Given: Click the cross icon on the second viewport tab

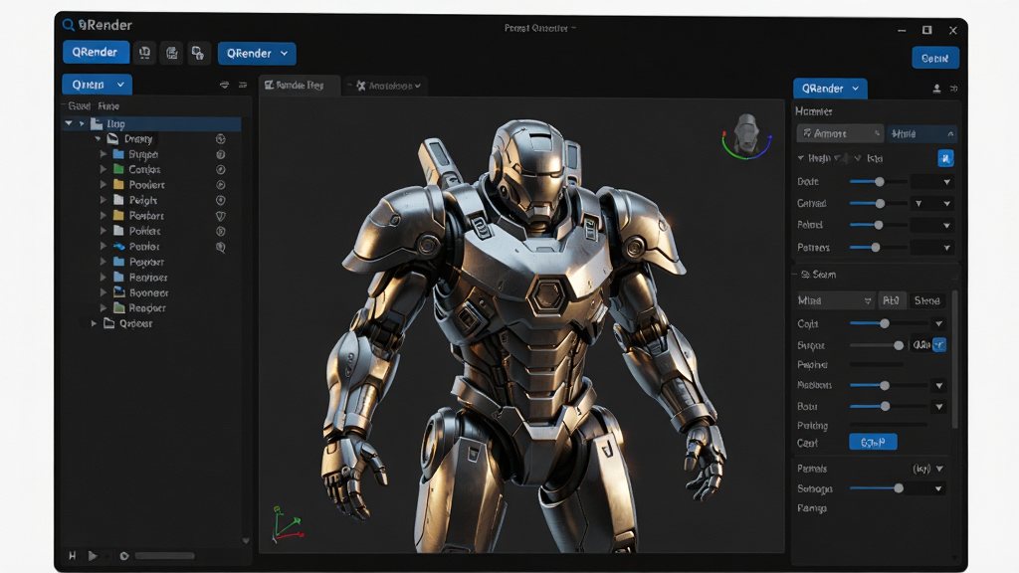Looking at the screenshot, I should [360, 86].
